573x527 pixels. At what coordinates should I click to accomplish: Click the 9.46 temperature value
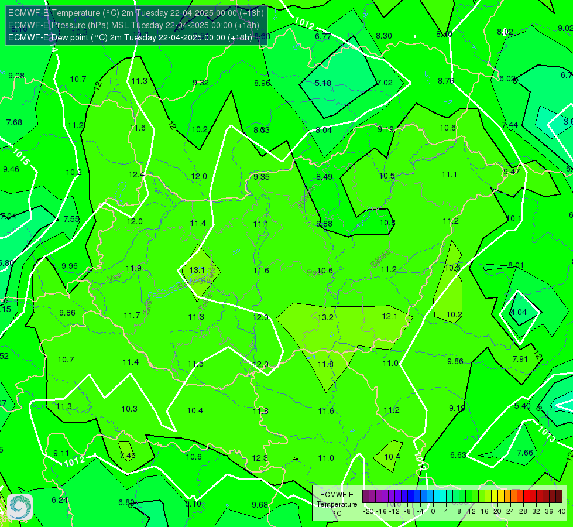pos(11,169)
